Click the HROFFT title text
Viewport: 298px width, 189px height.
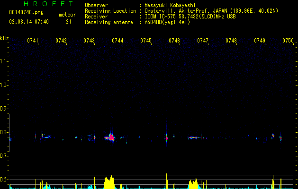pos(49,4)
